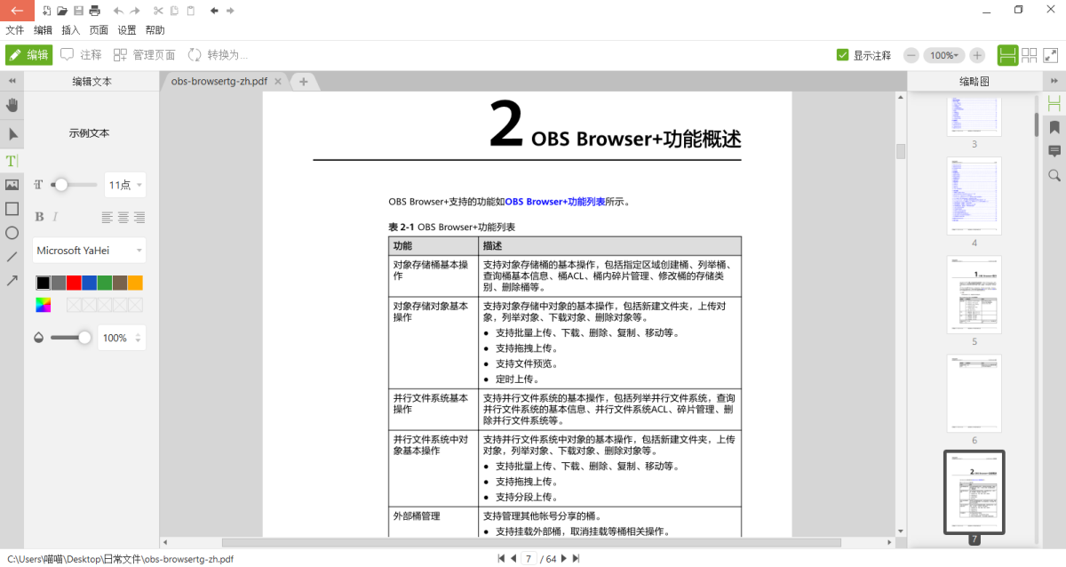Image resolution: width=1066 pixels, height=567 pixels.
Task: Open the 11点 font size dropdown
Action: (124, 184)
